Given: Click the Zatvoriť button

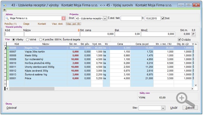Looking at the screenshot, I should [x=190, y=108].
